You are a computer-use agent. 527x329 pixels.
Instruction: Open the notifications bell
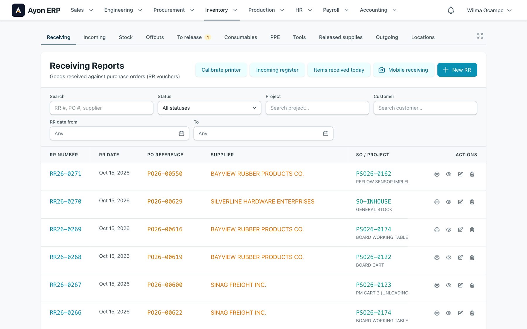click(x=451, y=10)
